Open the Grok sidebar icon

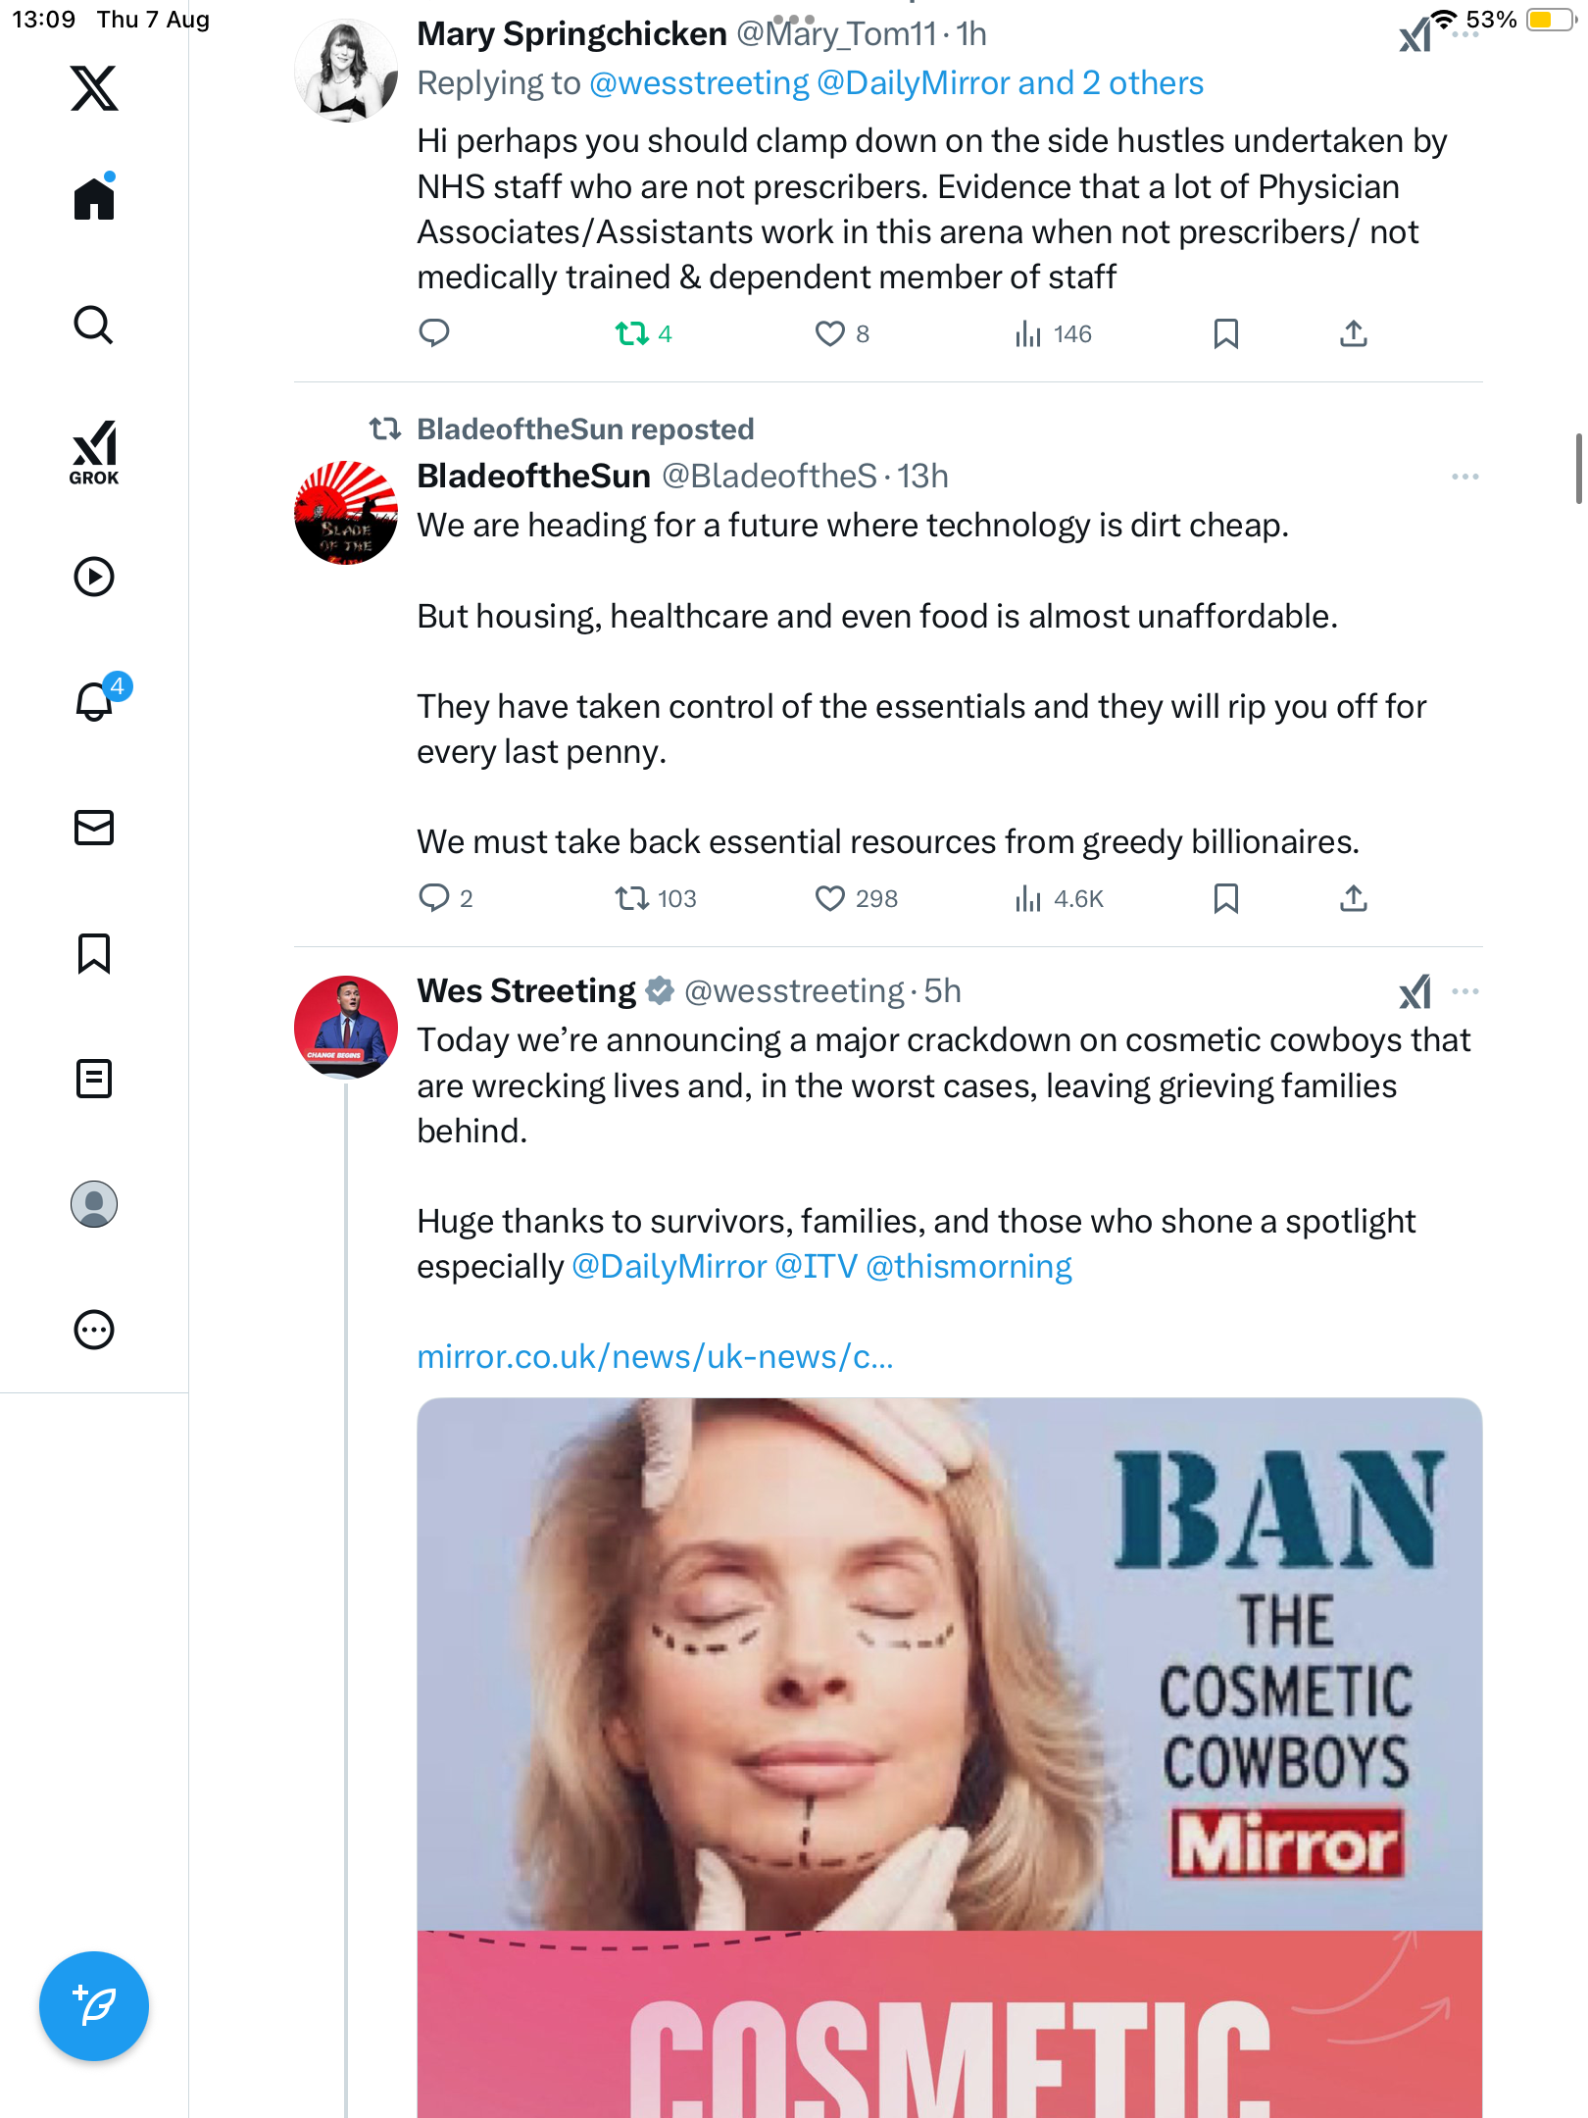point(94,452)
